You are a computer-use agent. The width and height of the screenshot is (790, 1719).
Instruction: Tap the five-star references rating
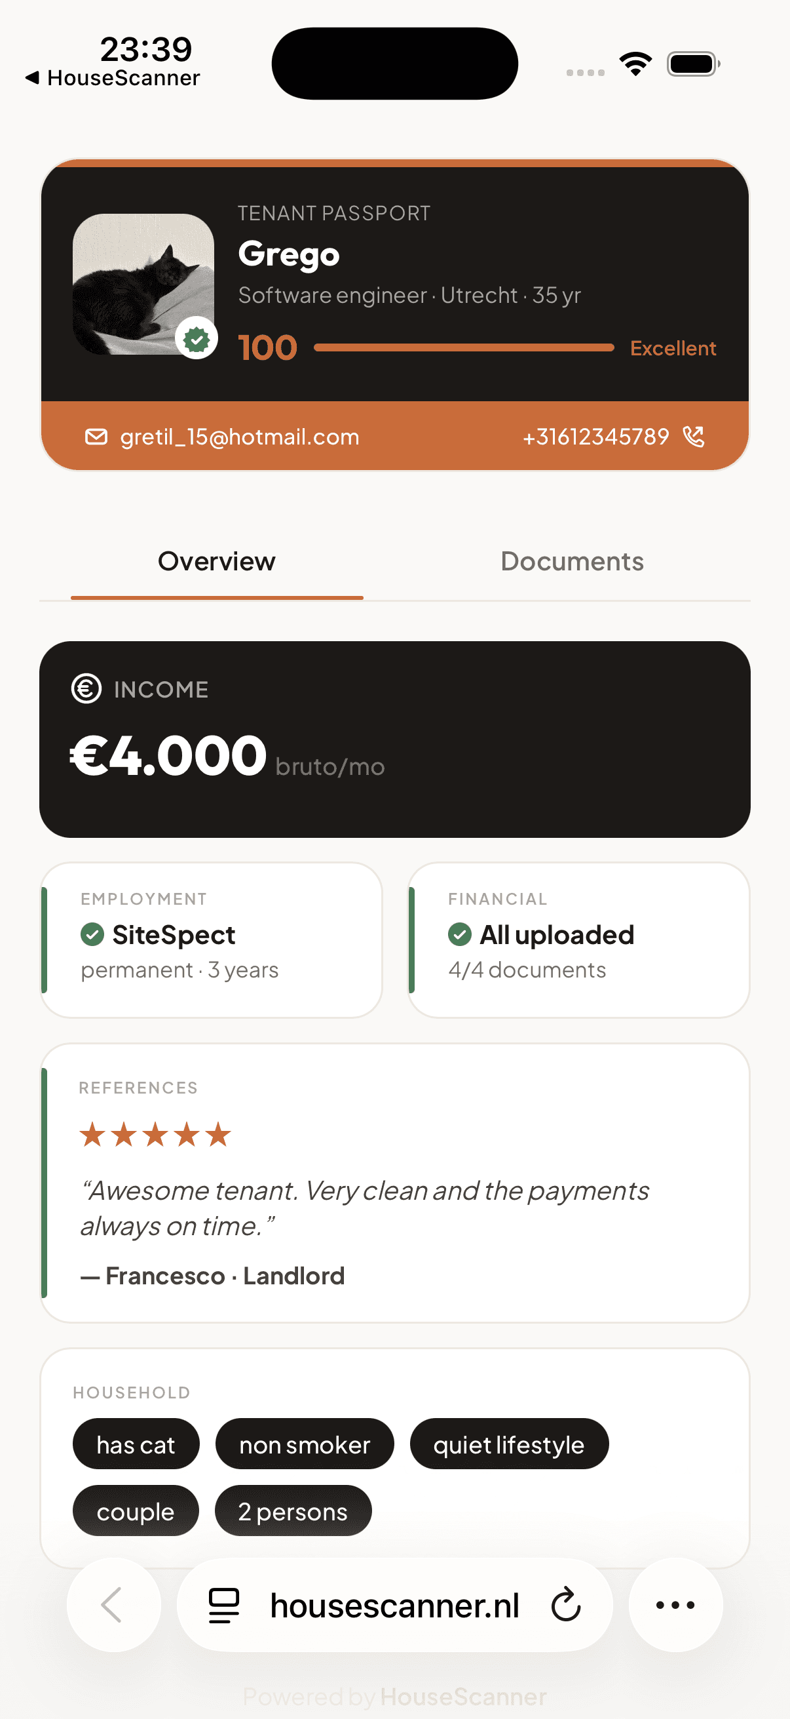[155, 1134]
